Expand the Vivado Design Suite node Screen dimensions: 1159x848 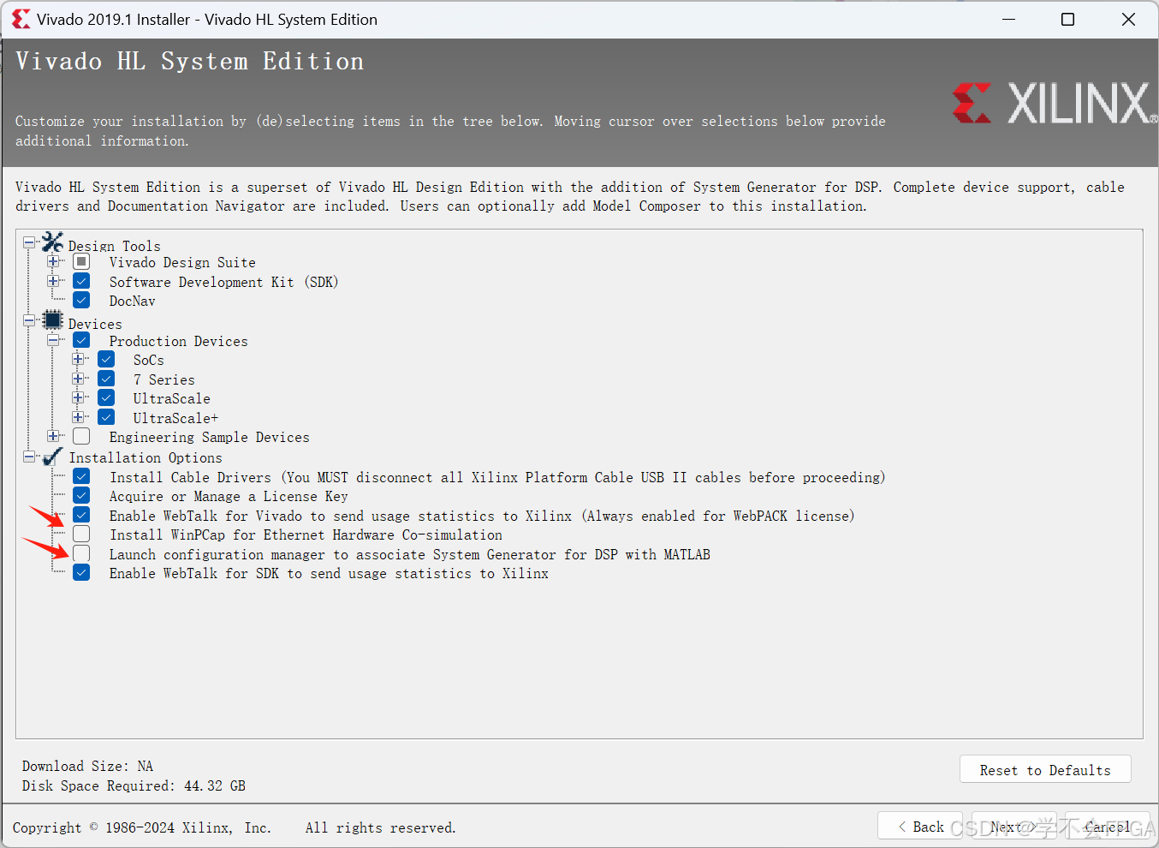click(x=53, y=261)
